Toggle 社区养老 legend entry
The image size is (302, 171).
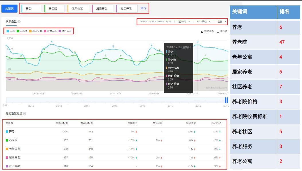click(x=65, y=31)
